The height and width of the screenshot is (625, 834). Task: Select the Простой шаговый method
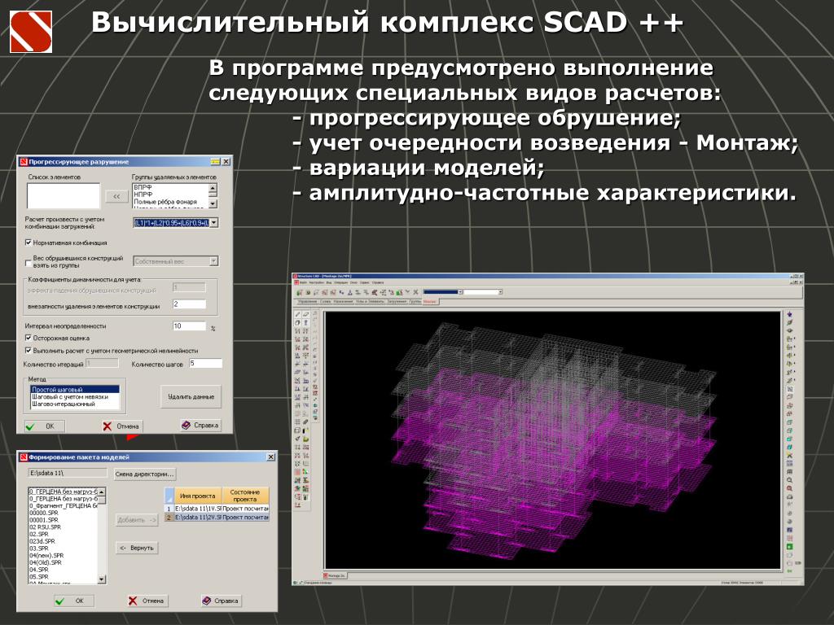coord(75,390)
